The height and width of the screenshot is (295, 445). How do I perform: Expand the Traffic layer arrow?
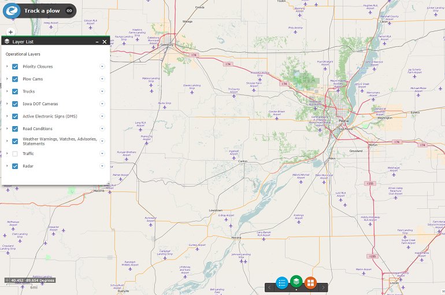[x=7, y=153]
